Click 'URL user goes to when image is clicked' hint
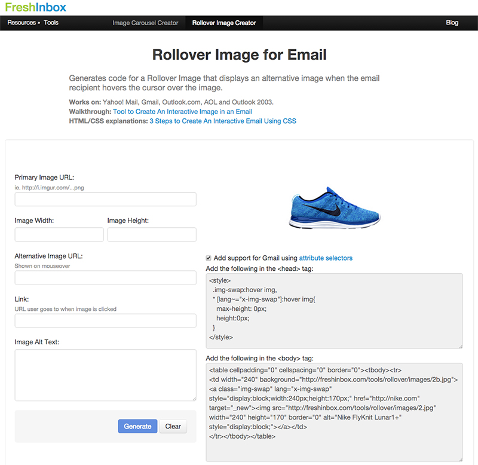The width and height of the screenshot is (478, 465). 66,309
